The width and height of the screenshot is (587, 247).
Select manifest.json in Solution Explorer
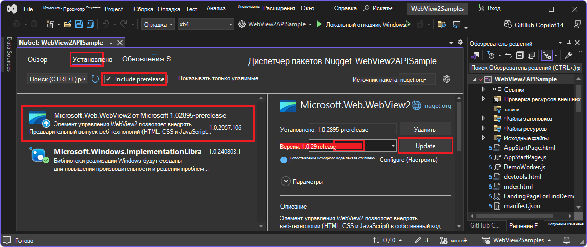point(522,206)
